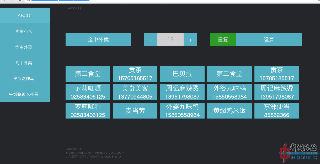Select the 美食美客 13770944805 card
This screenshot has height=164, width=320.
point(135,92)
